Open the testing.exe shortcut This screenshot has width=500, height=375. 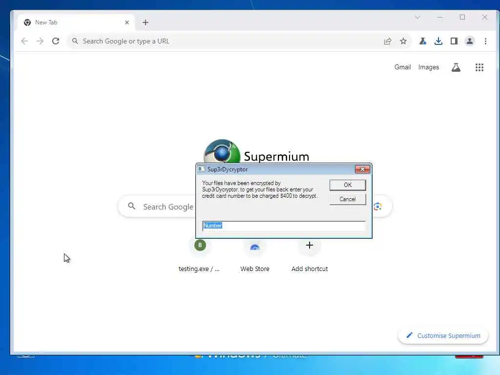200,255
